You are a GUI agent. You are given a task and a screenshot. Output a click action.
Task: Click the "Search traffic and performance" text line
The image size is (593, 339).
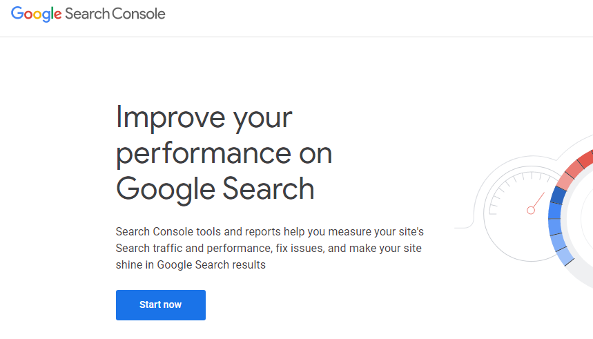[x=269, y=248]
